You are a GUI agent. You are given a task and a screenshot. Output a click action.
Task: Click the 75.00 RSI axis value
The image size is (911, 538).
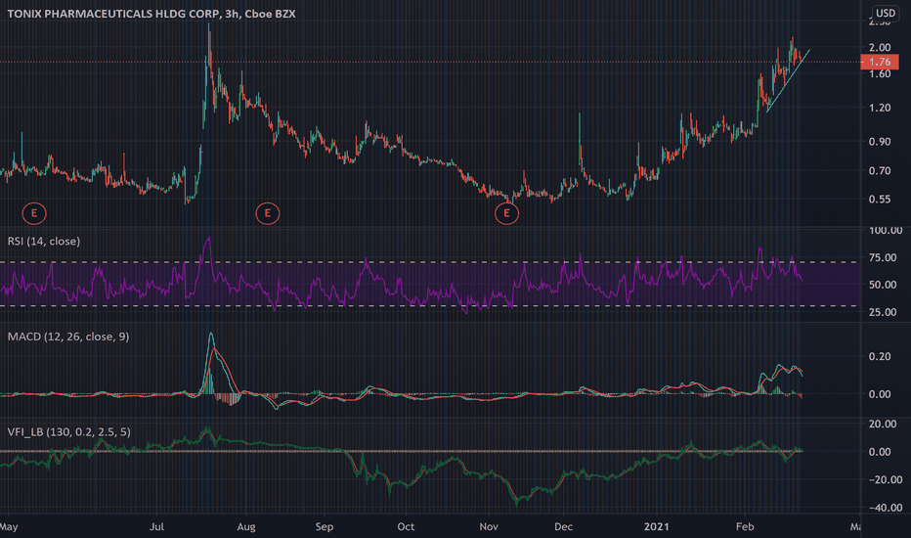(x=883, y=257)
